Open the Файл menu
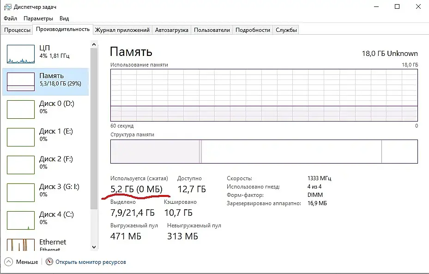 11,18
